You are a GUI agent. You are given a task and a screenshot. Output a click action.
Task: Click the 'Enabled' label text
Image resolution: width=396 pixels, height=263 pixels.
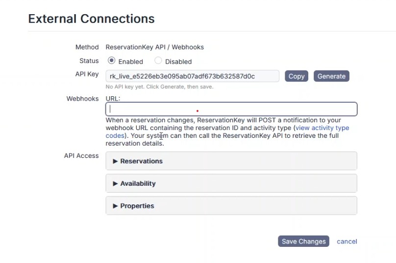(x=130, y=62)
